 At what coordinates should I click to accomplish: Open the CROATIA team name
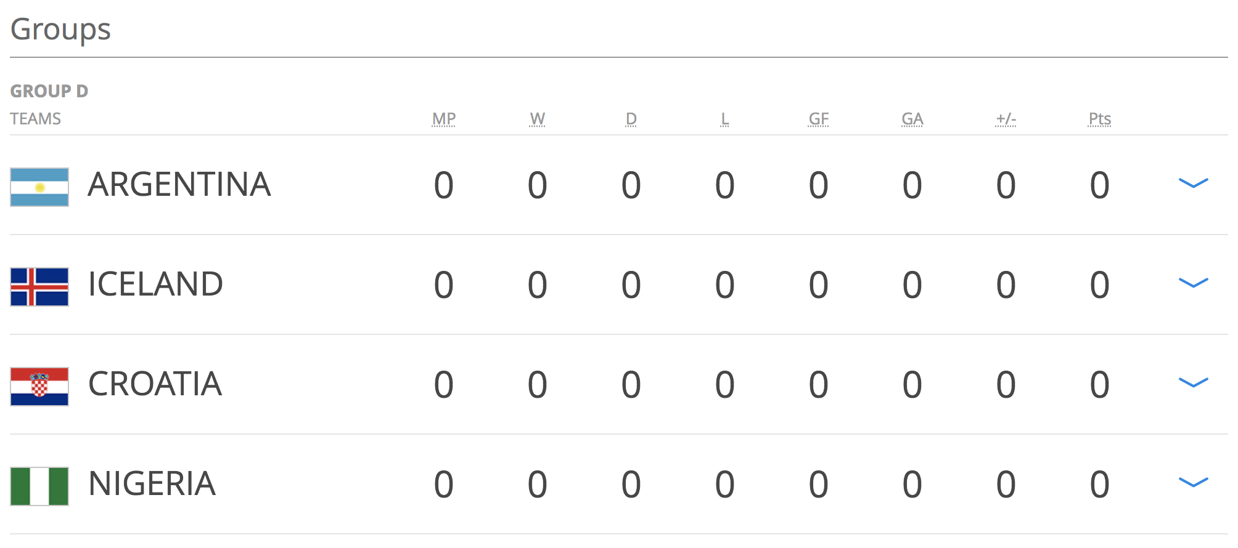click(155, 384)
